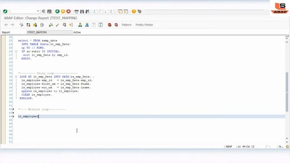The image size is (290, 163).
Task: Click the green Back icon
Action: pos(58,11)
